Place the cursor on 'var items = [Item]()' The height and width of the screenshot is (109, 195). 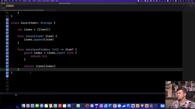(34, 30)
